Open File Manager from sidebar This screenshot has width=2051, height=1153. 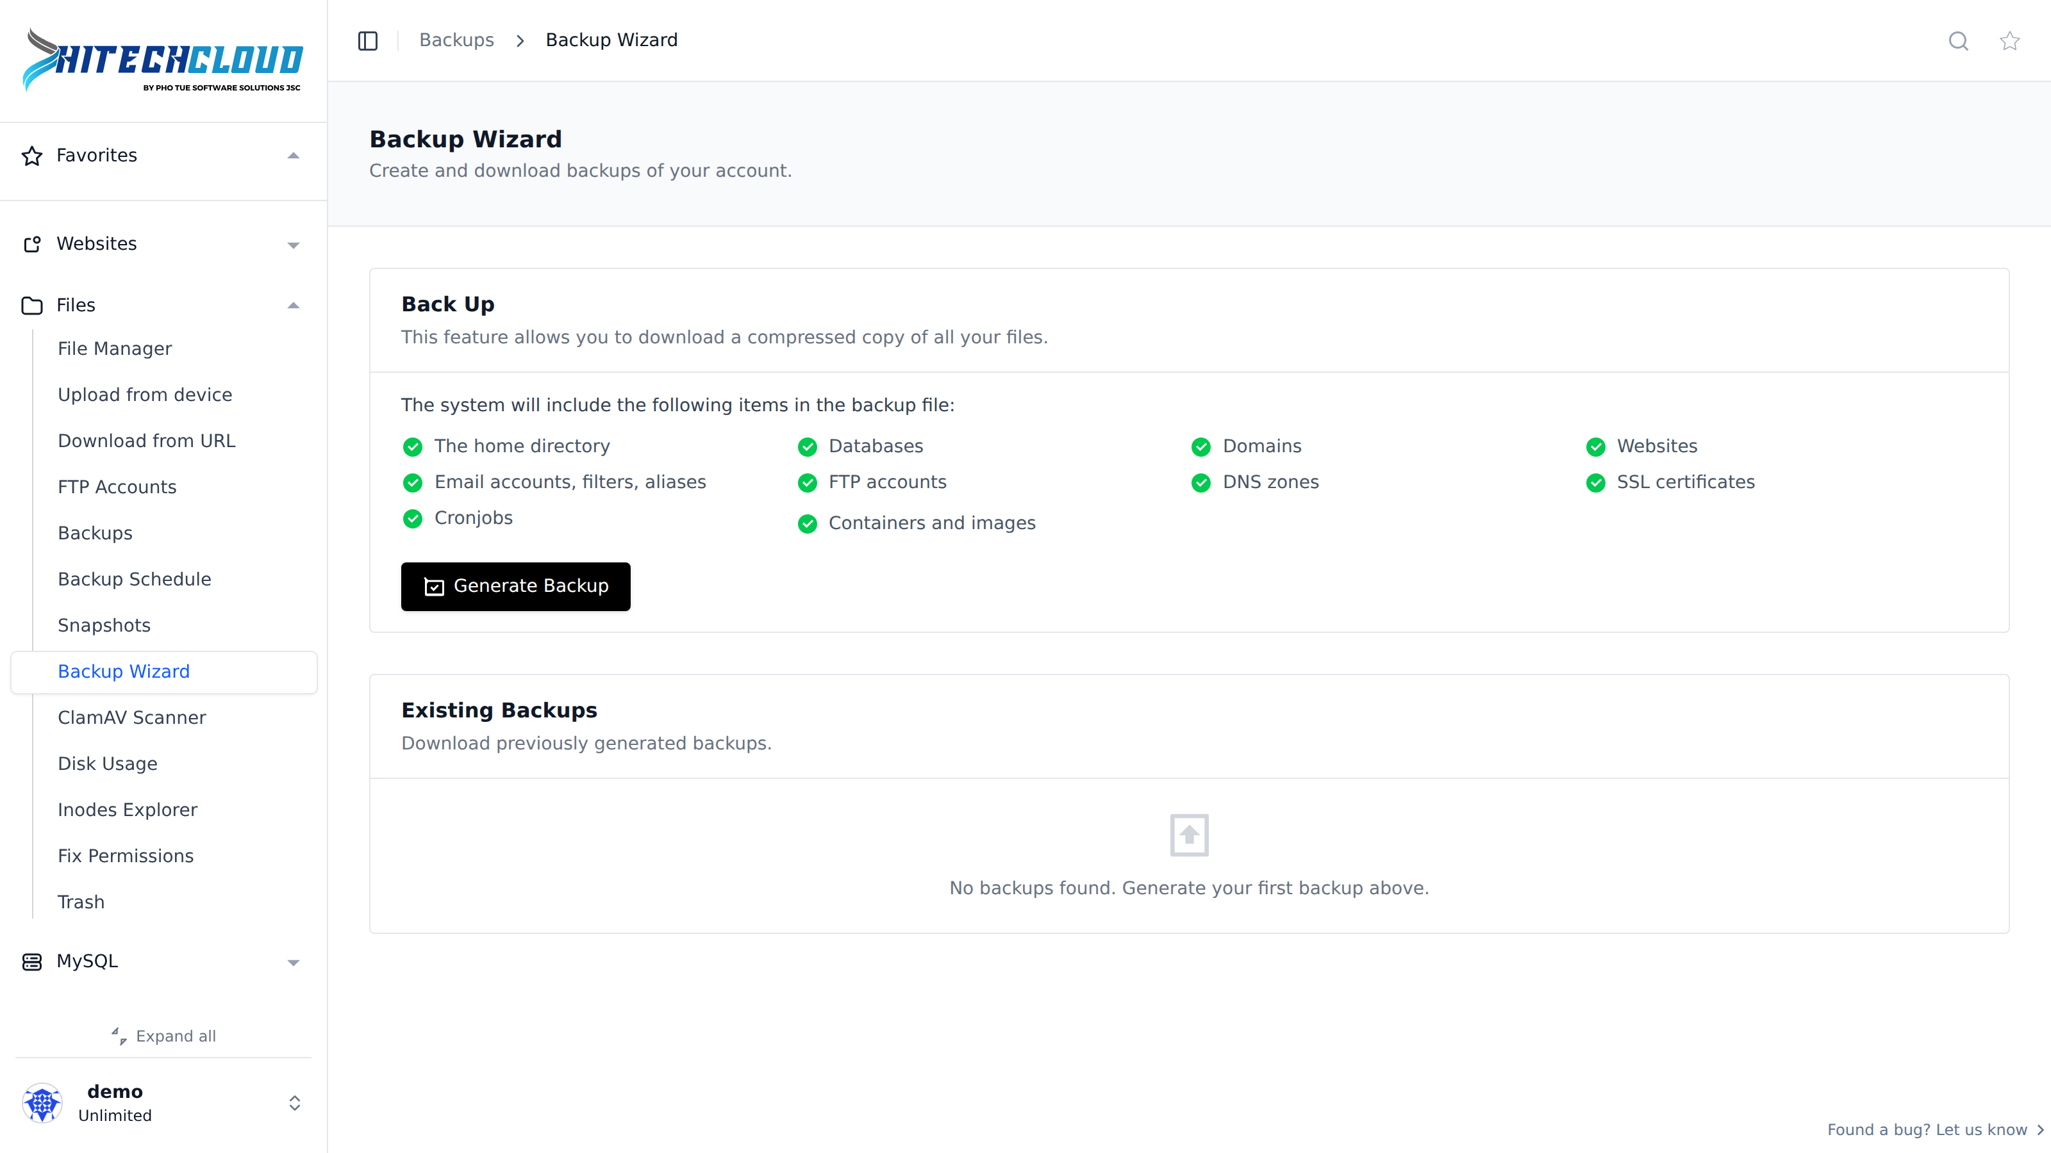click(115, 348)
